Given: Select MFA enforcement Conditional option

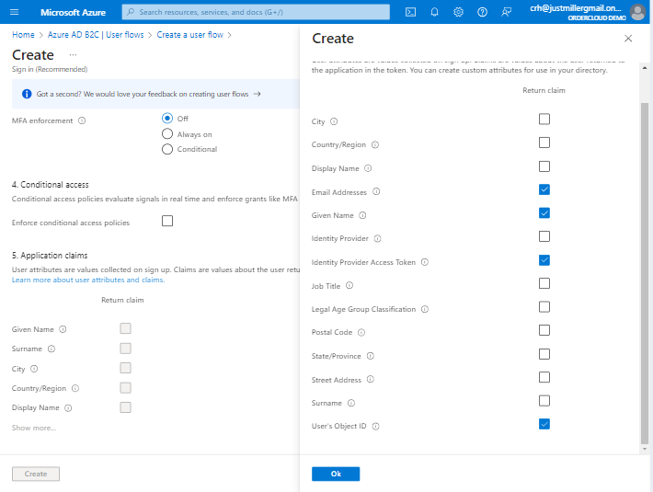Looking at the screenshot, I should [167, 149].
